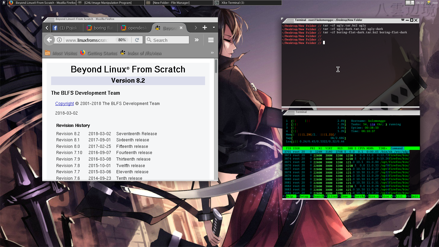Open the Getting Started bookmark

click(99, 53)
